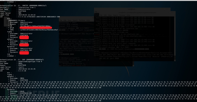
Task: Open Terminal menu in meterpreter terminal window
Action: (82, 20)
